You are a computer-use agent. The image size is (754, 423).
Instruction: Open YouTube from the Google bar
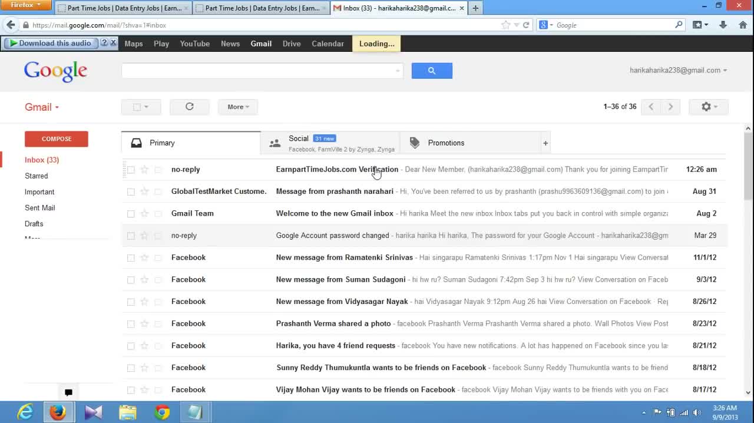click(195, 44)
